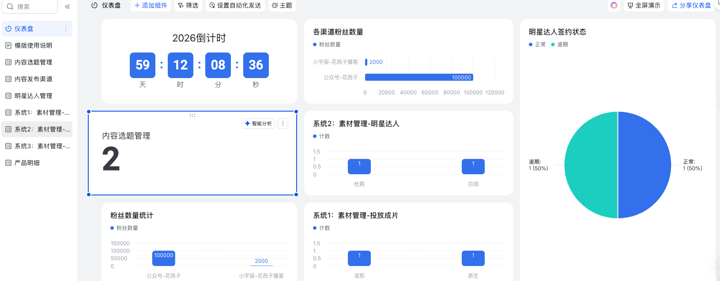This screenshot has height=281, width=720.
Task: Open the three-dot menu beside 仪表盘 sidebar item
Action: tap(66, 29)
